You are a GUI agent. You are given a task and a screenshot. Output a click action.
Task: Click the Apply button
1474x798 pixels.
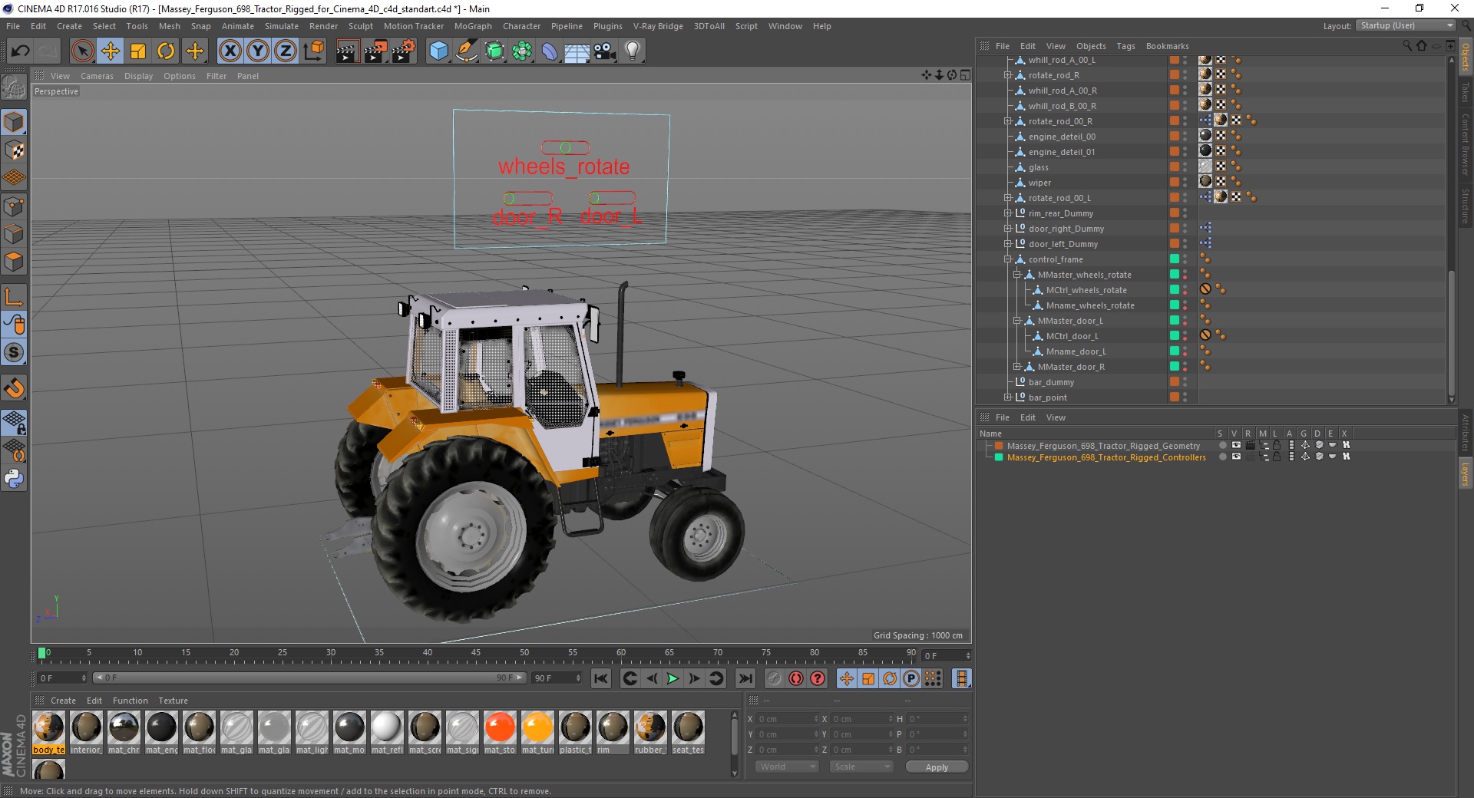click(937, 767)
